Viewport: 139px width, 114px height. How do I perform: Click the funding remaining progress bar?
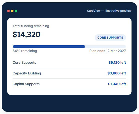[x=69, y=47]
